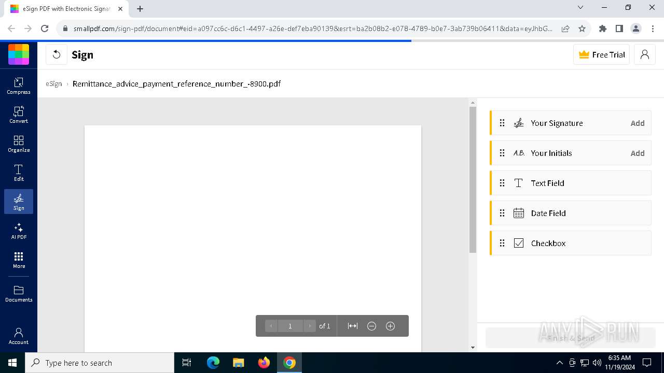This screenshot has height=373, width=664.
Task: Open the volume control
Action: point(597,363)
